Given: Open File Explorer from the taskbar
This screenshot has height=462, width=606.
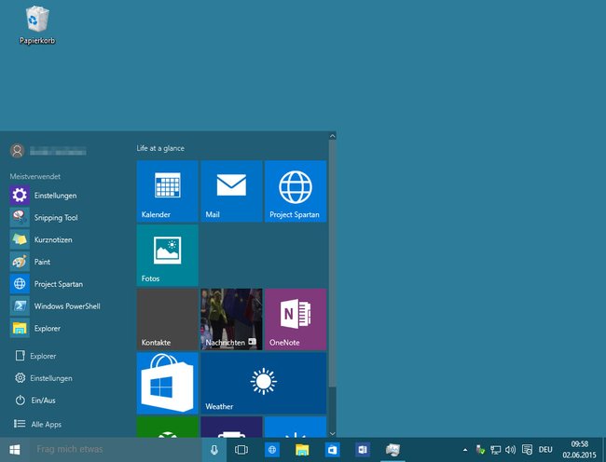Looking at the screenshot, I should [302, 450].
